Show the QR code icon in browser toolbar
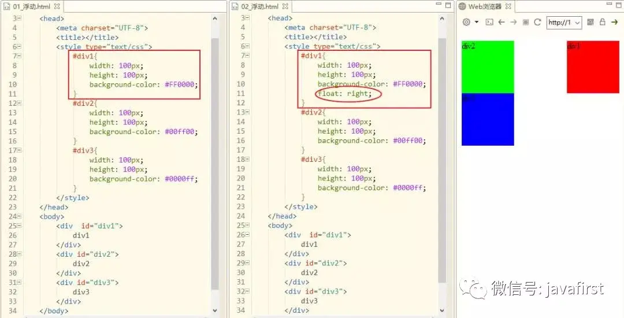This screenshot has height=318, width=624. (x=590, y=23)
